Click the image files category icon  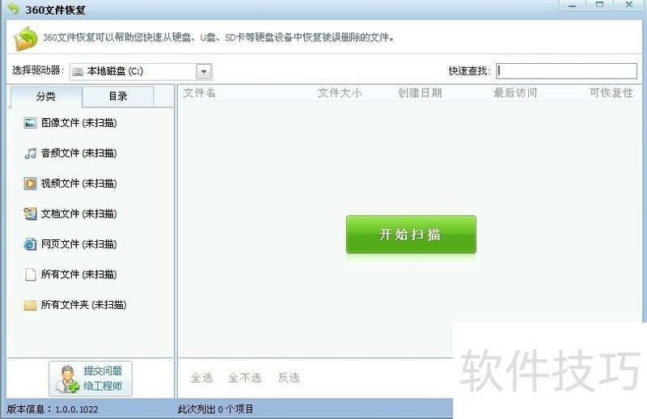click(x=30, y=123)
